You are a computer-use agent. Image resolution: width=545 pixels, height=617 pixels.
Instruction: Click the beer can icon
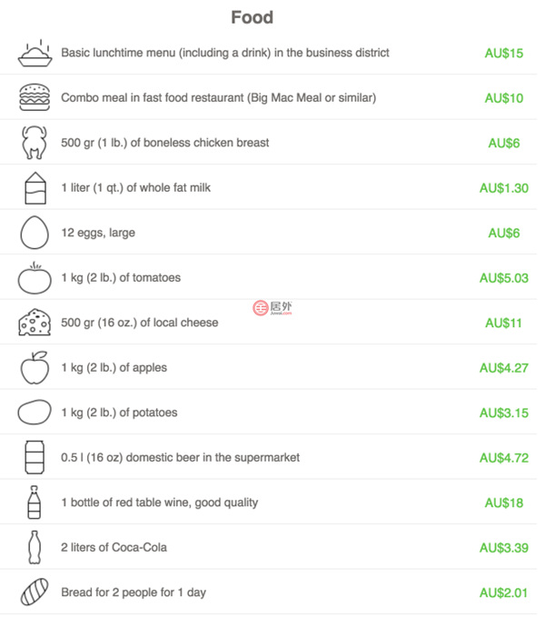pyautogui.click(x=35, y=457)
